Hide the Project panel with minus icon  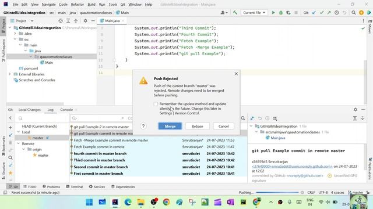(x=93, y=21)
